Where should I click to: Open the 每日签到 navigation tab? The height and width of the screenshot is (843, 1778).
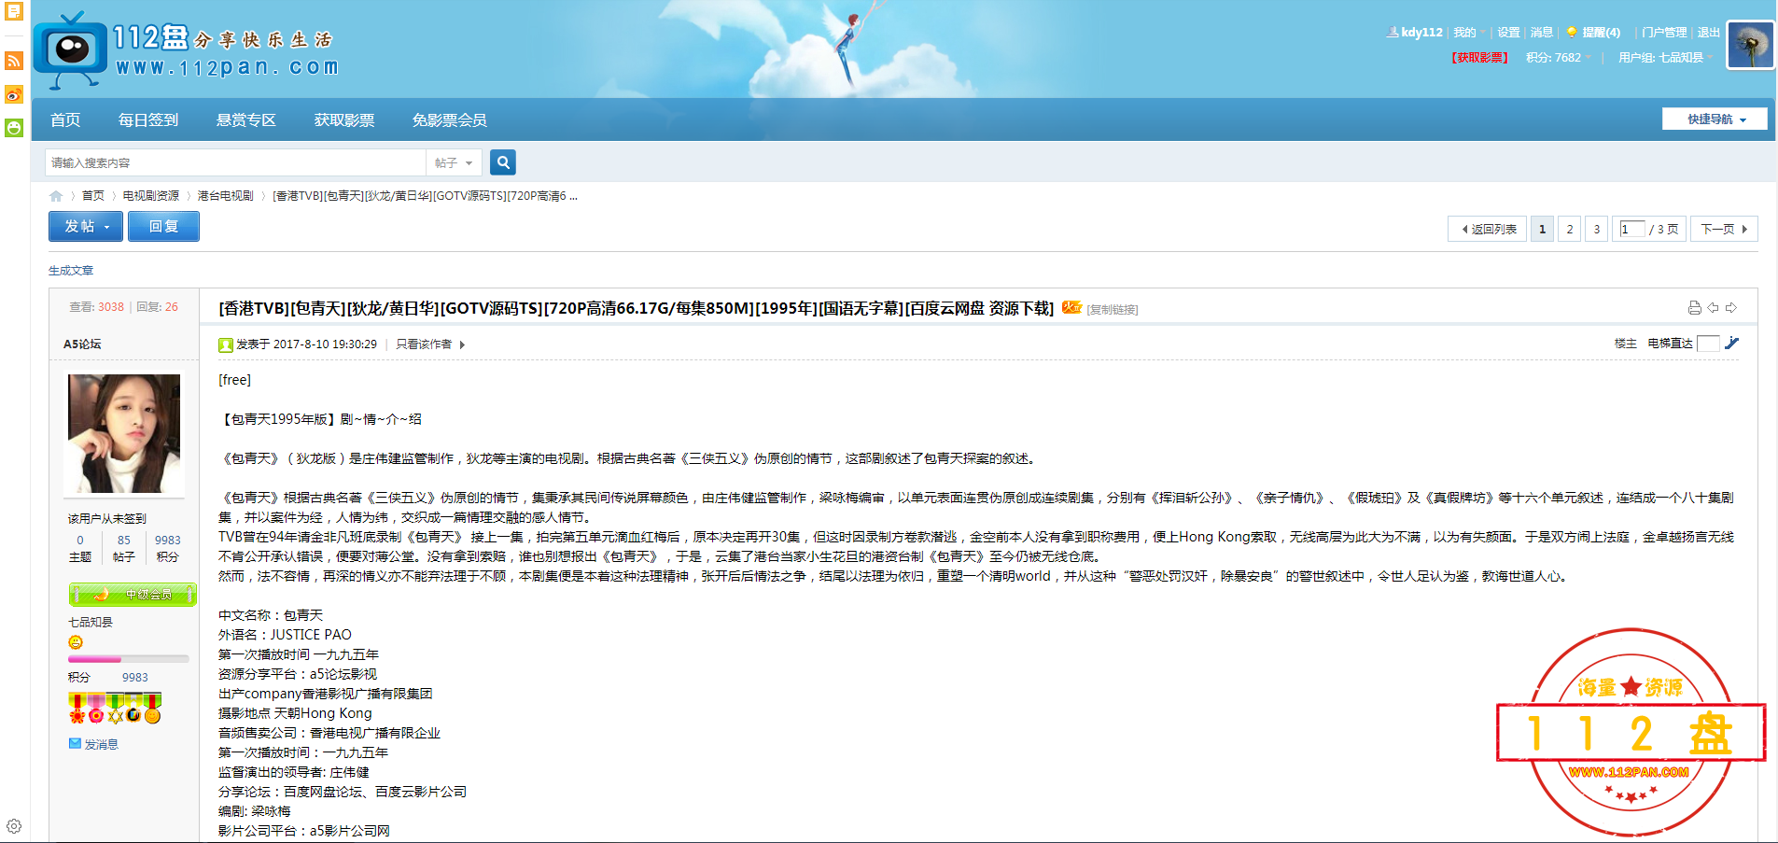(148, 119)
